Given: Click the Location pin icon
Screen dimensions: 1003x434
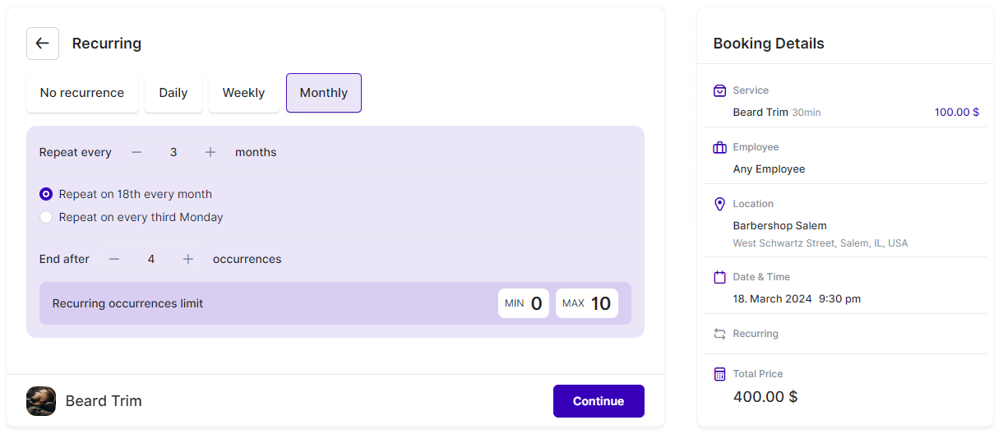Looking at the screenshot, I should [719, 204].
